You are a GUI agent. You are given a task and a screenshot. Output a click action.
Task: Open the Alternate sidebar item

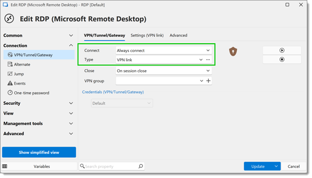(39, 64)
